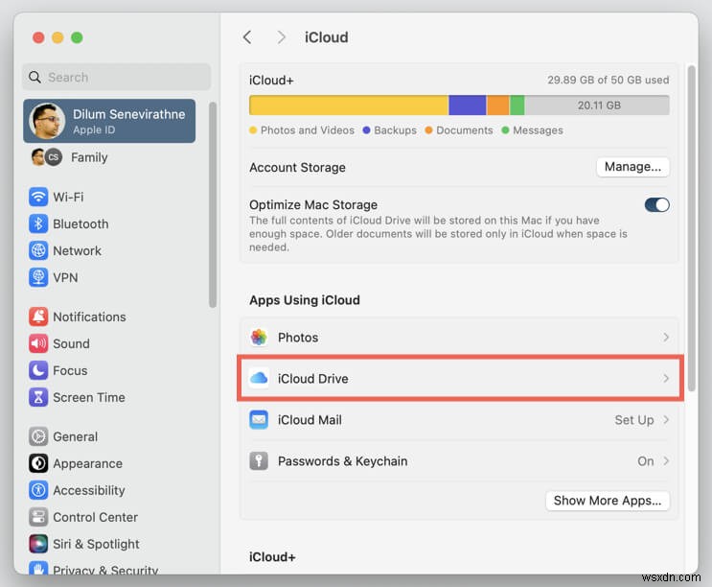This screenshot has width=712, height=587.
Task: Click the Search input field
Action: point(116,78)
